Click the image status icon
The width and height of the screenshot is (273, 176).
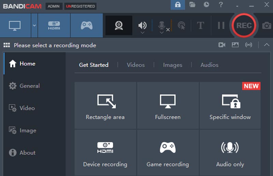[x=235, y=45]
